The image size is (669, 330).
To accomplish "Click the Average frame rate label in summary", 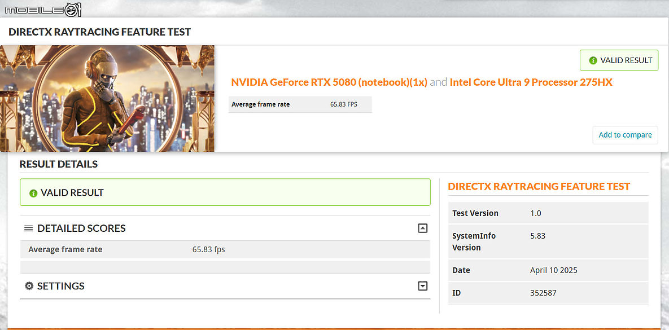I will tap(261, 104).
